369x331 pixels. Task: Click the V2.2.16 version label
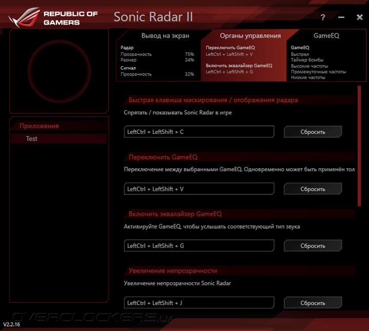point(11,324)
